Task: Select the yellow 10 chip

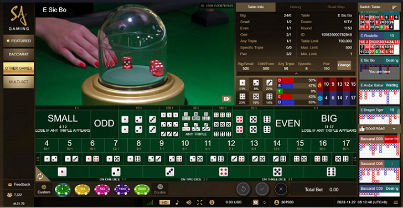Action: point(82,190)
